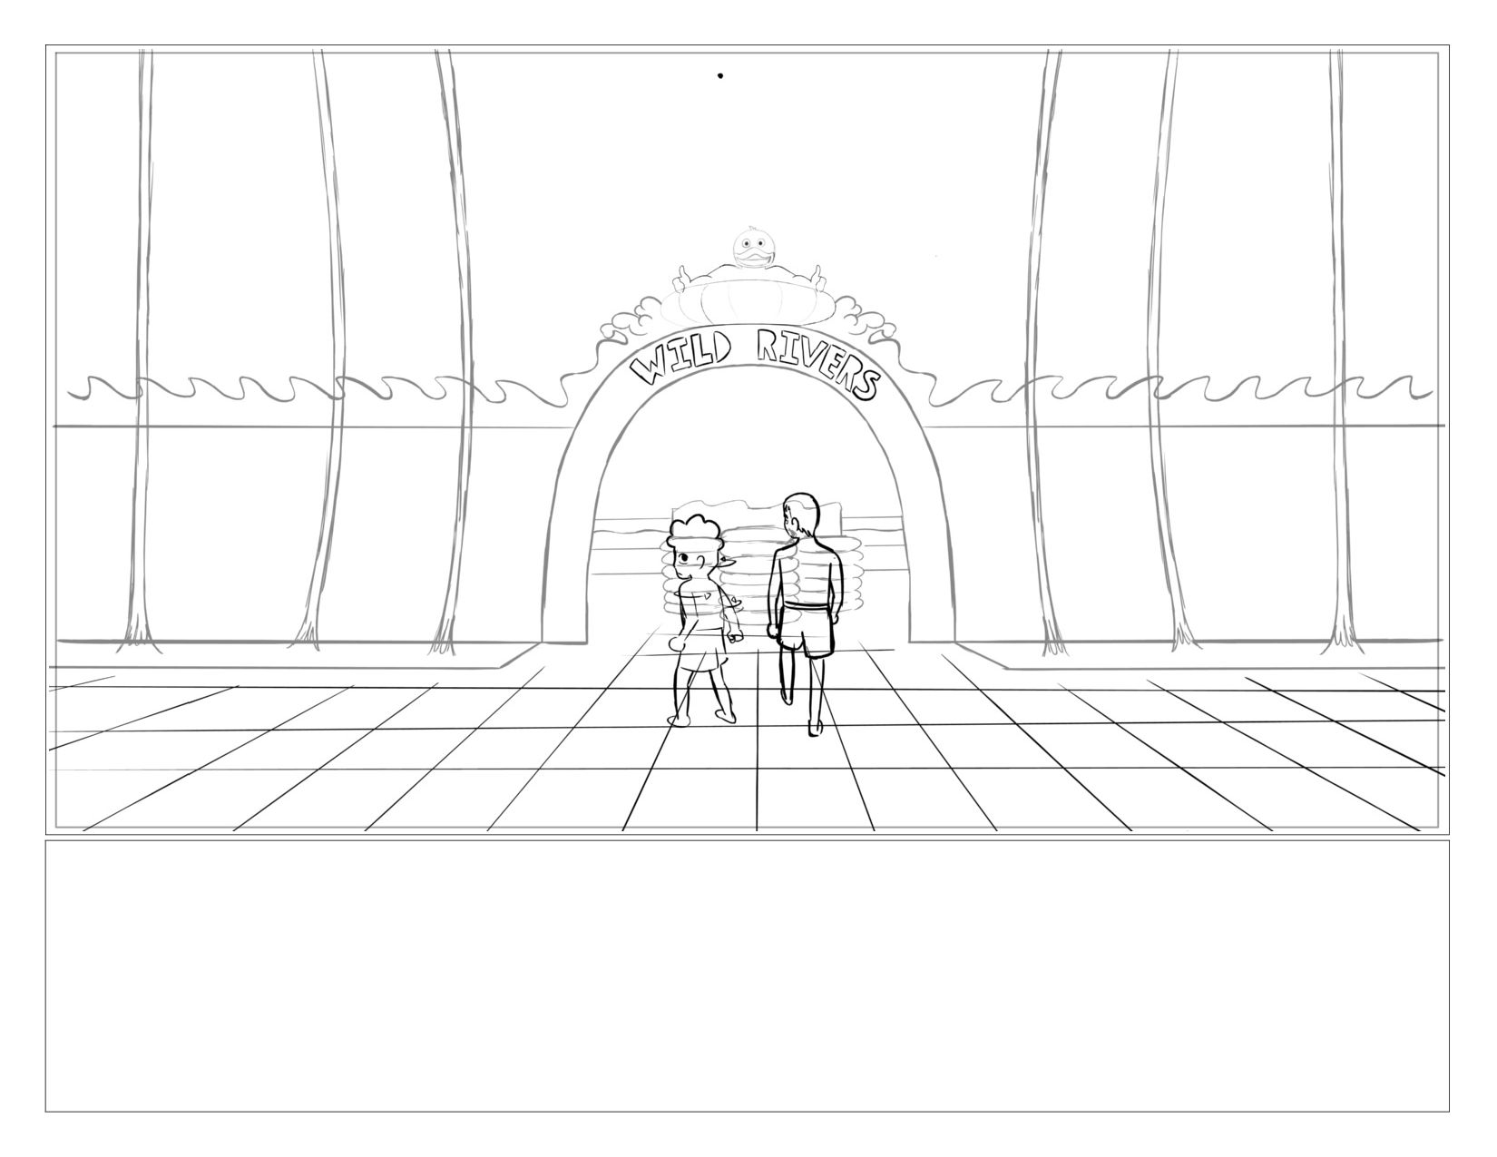Click the curly-haired child character

(x=705, y=620)
